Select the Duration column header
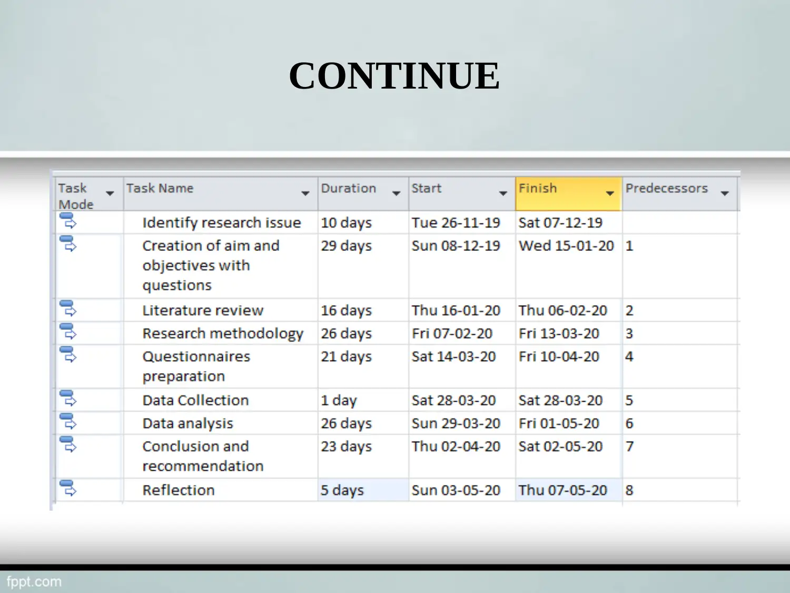Viewport: 790px width, 593px height. pyautogui.click(x=363, y=194)
